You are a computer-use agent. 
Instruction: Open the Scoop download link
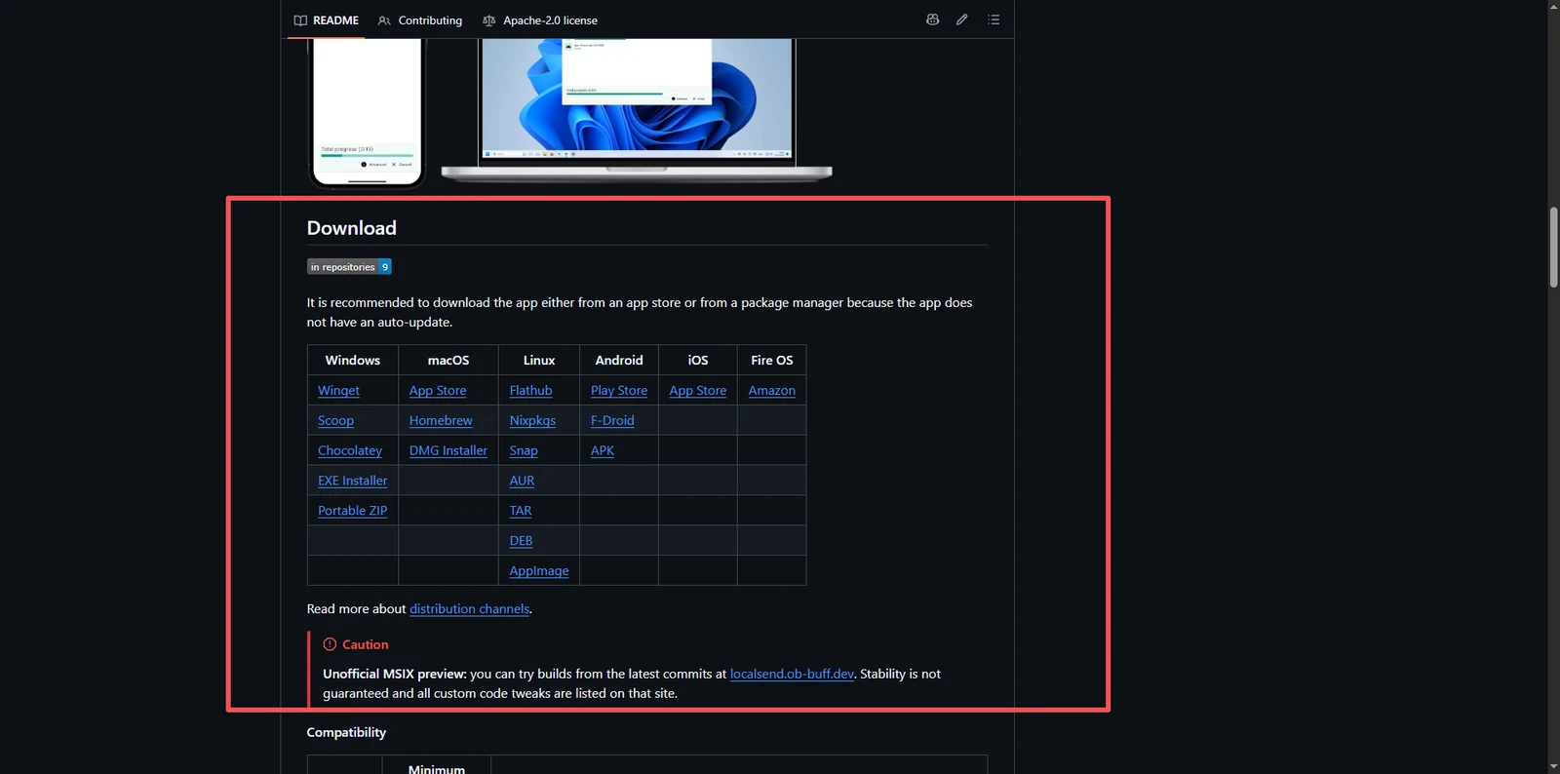[x=335, y=421]
